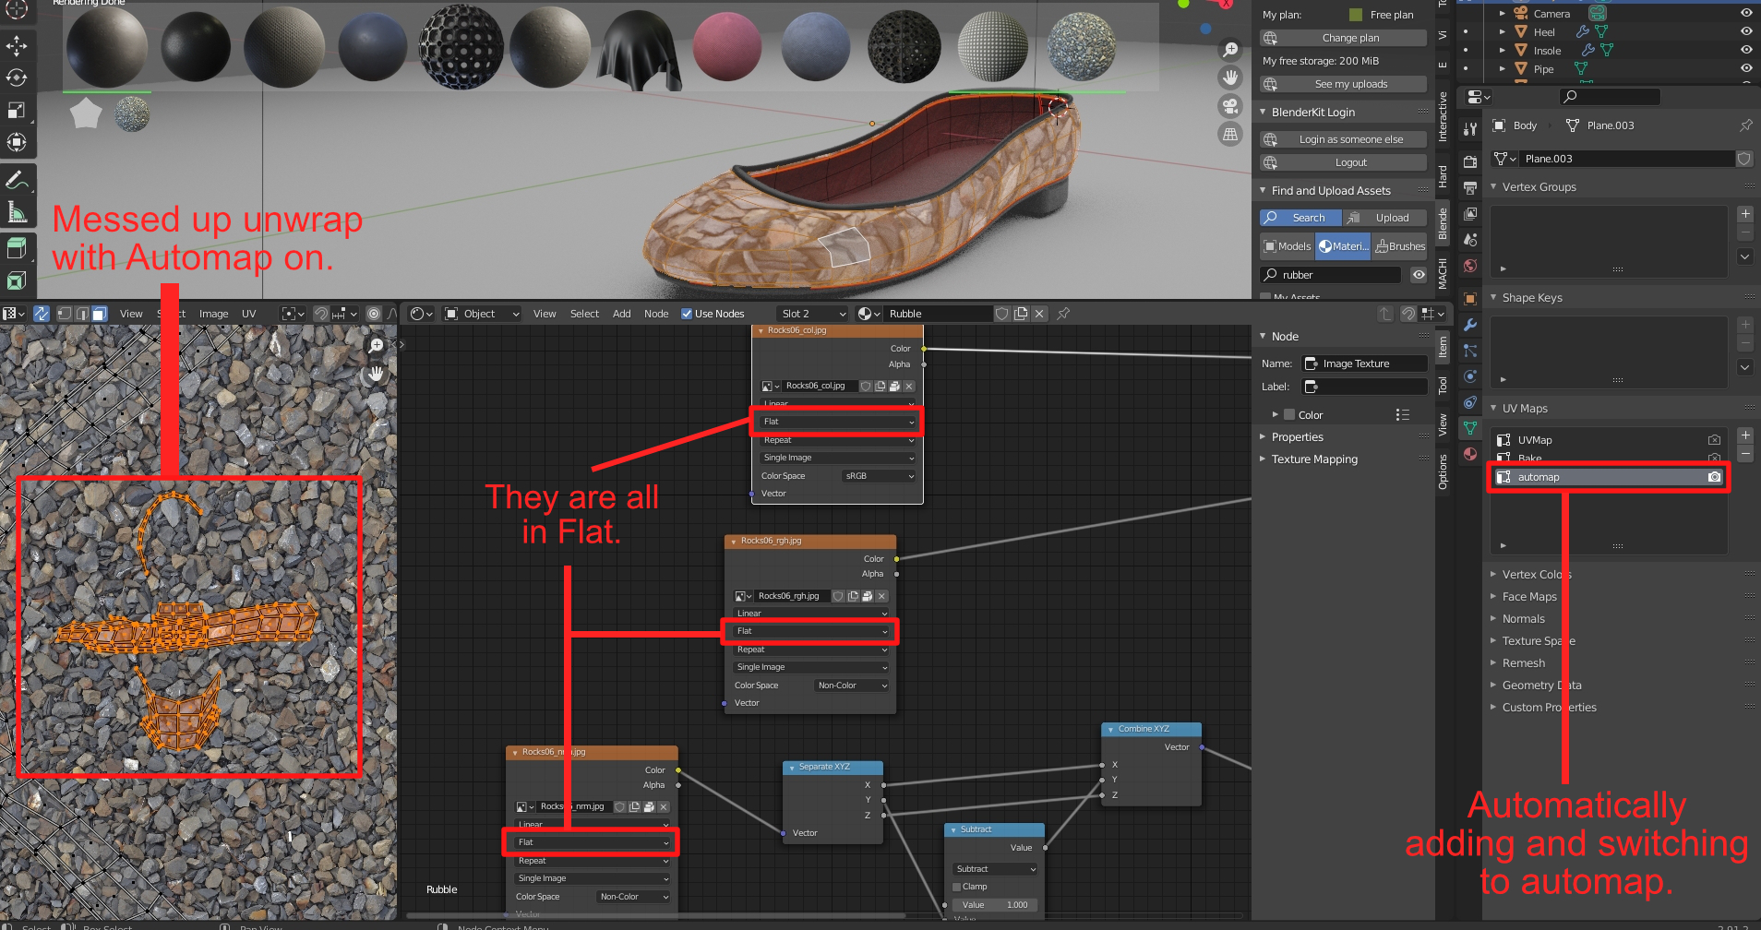
Task: Open the sRGB Color Space dropdown
Action: [879, 476]
